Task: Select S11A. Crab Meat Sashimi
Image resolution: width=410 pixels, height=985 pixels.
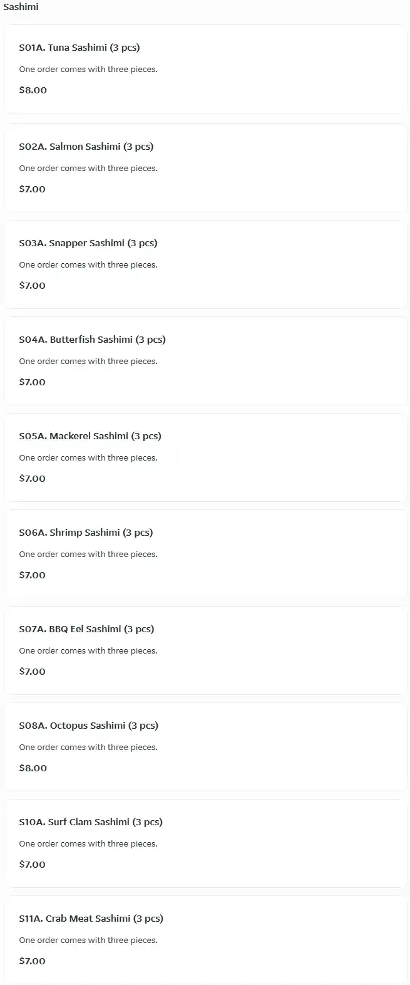Action: click(x=91, y=919)
